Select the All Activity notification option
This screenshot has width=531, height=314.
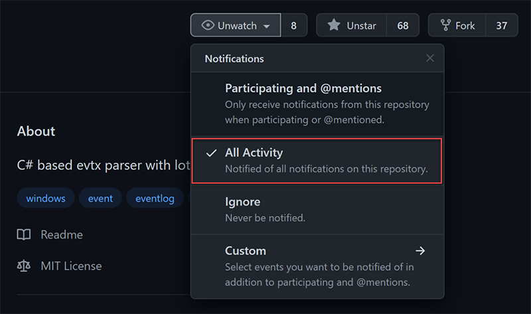click(x=317, y=161)
